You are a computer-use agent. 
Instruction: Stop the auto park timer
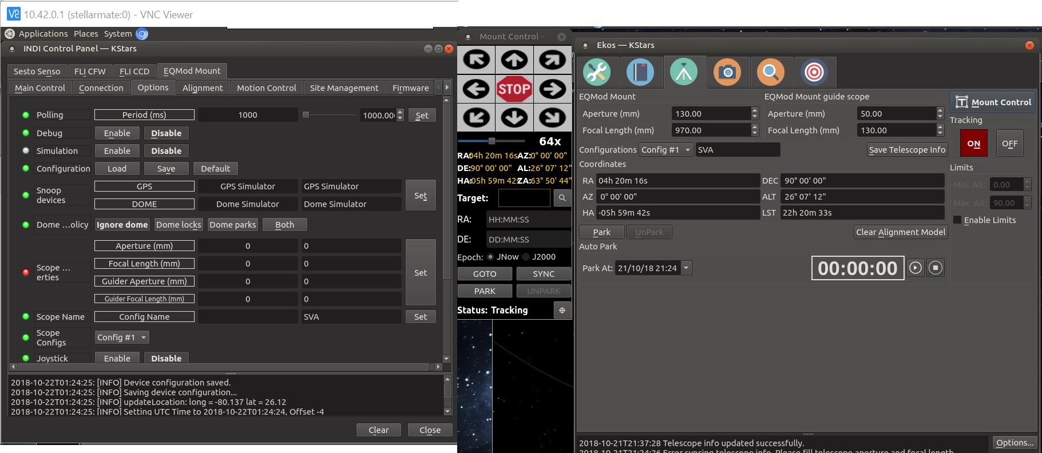click(936, 268)
